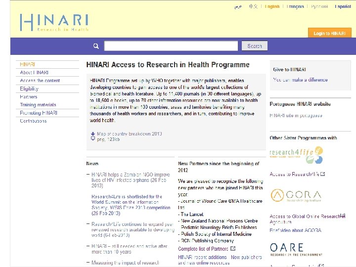Open Promoting HINARI menu item
The image size is (356, 267).
(x=39, y=113)
